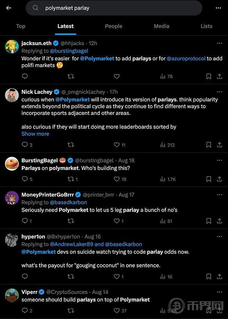The height and width of the screenshot is (319, 228).
Task: Open more options on jacksun.eth's tweet
Action: pos(219,43)
